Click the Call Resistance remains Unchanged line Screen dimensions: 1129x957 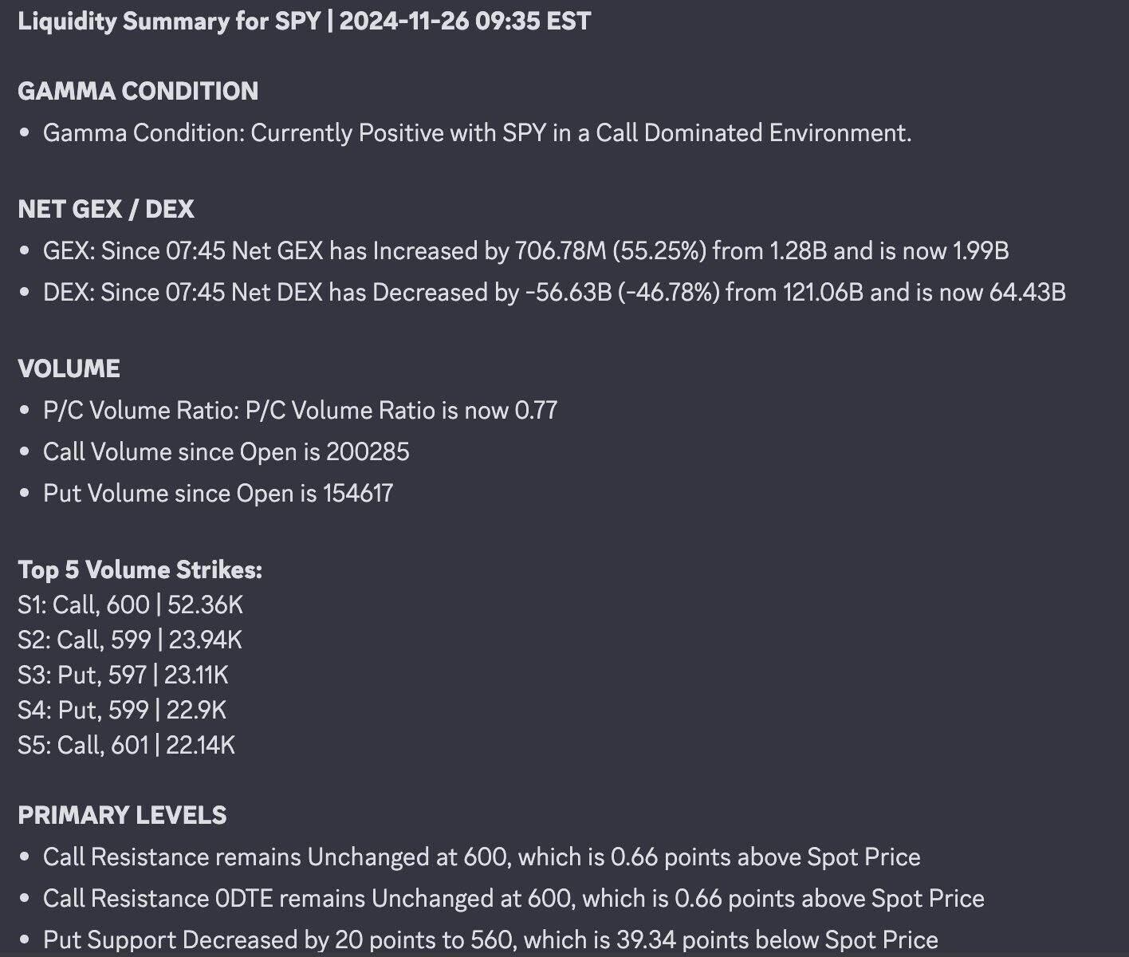[482, 857]
